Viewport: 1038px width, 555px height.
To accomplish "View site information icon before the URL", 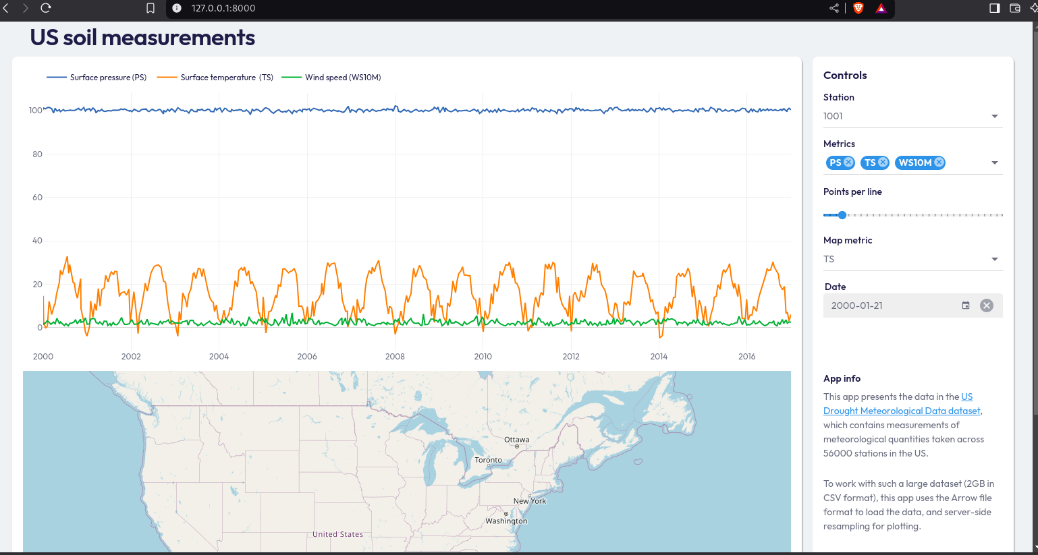I will pyautogui.click(x=177, y=8).
